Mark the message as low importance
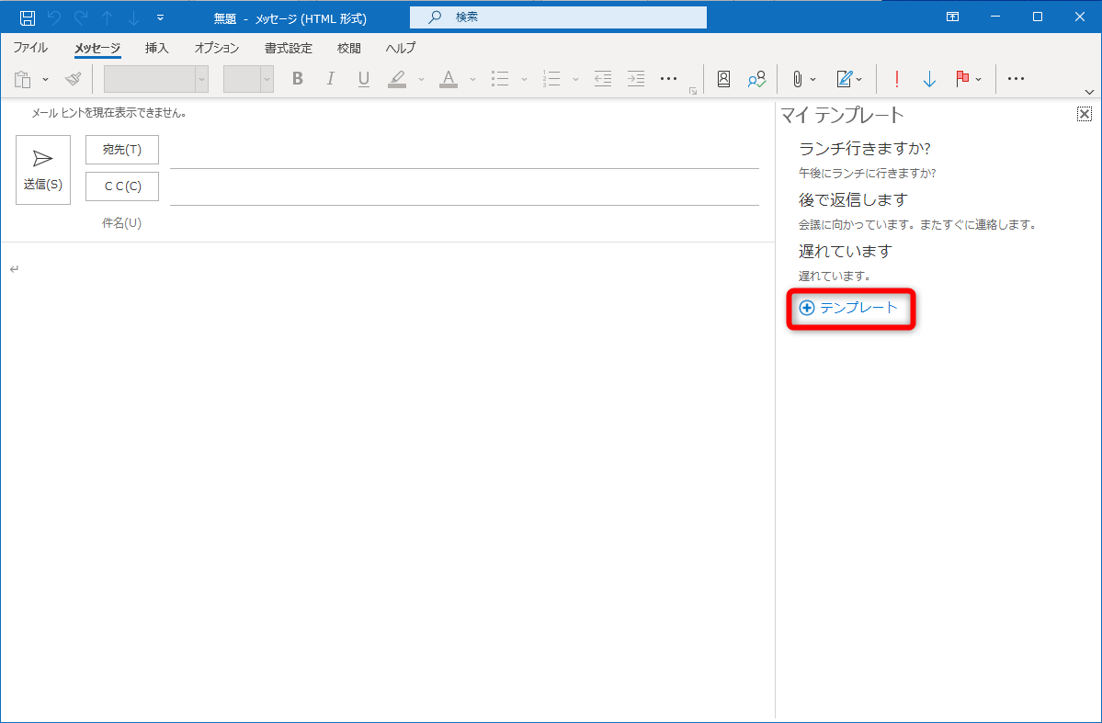This screenshot has width=1102, height=723. tap(929, 79)
